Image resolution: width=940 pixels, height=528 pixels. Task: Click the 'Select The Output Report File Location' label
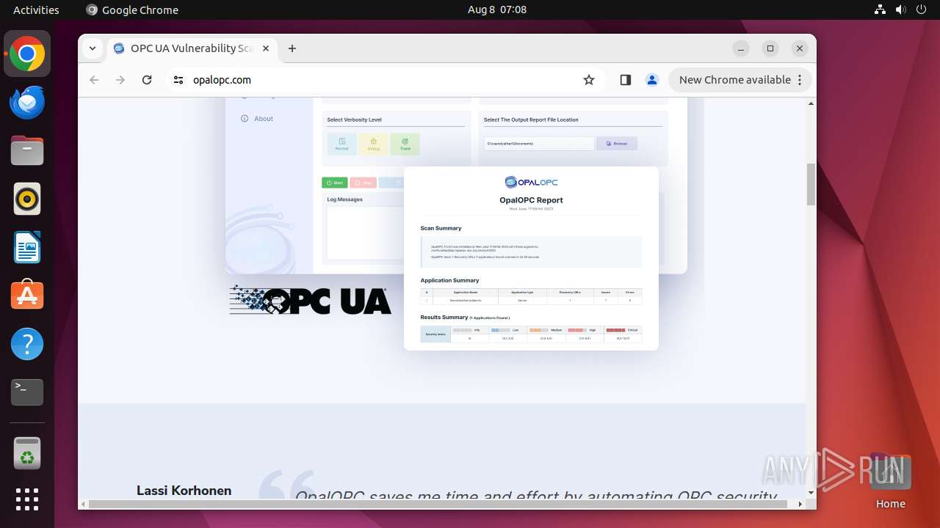pyautogui.click(x=531, y=120)
